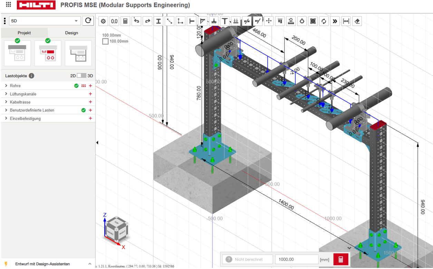The image size is (433, 269).
Task: Select the I-beam profile tool
Action: tap(158, 21)
